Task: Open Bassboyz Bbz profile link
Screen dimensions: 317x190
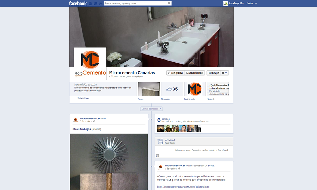Action: pos(236,4)
